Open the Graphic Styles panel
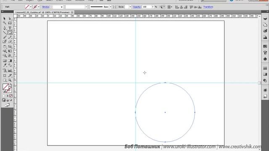The width and height of the screenshot is (269, 151). tap(265, 96)
